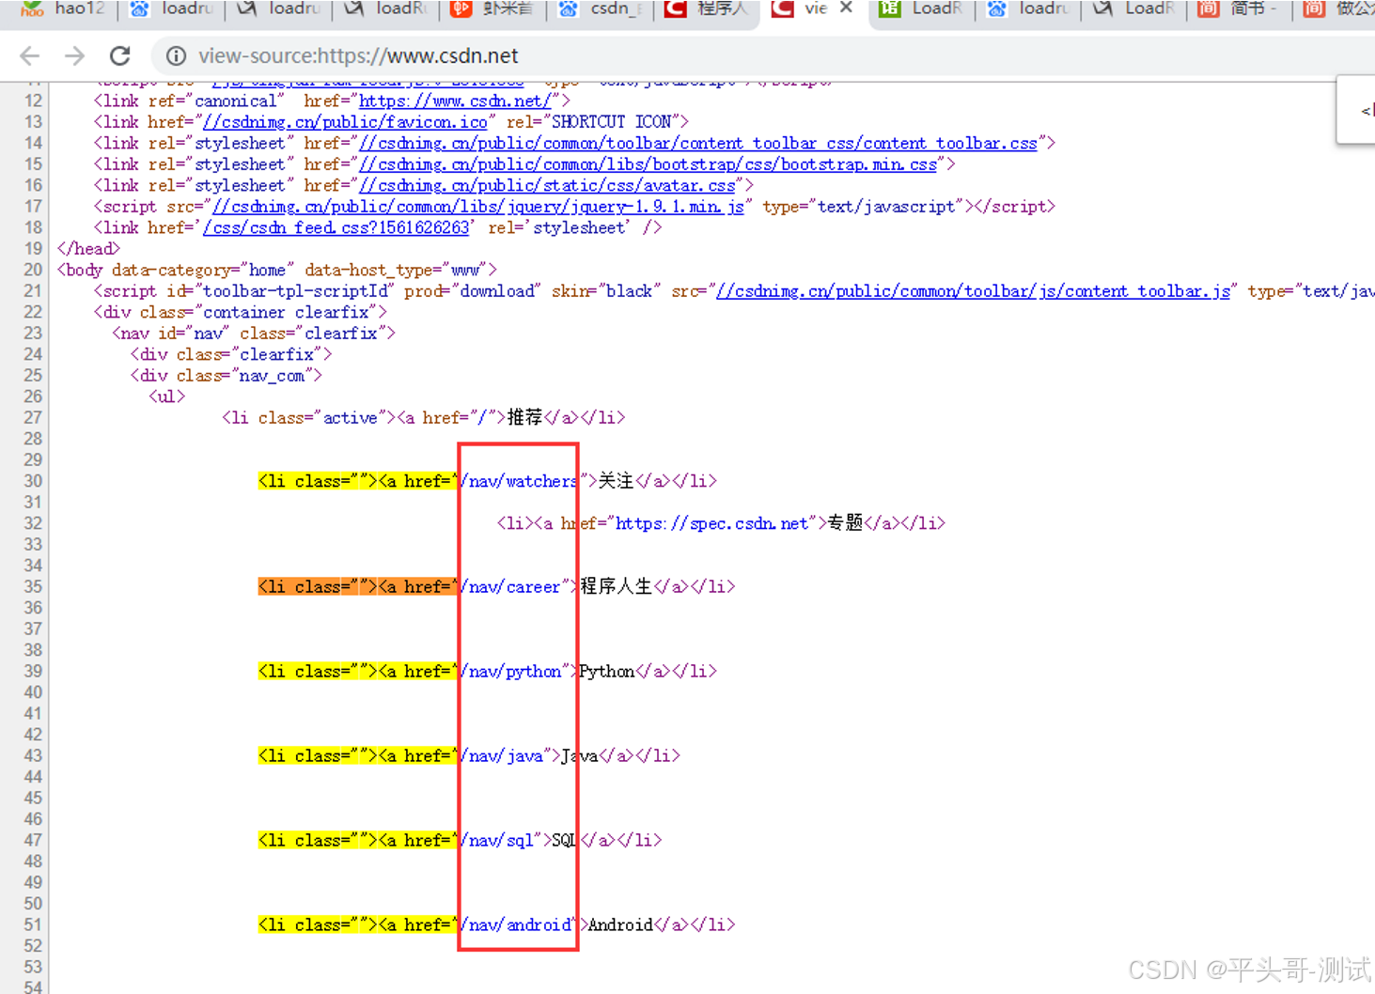1375x994 pixels.
Task: Click the 专题 link text
Action: (x=846, y=523)
